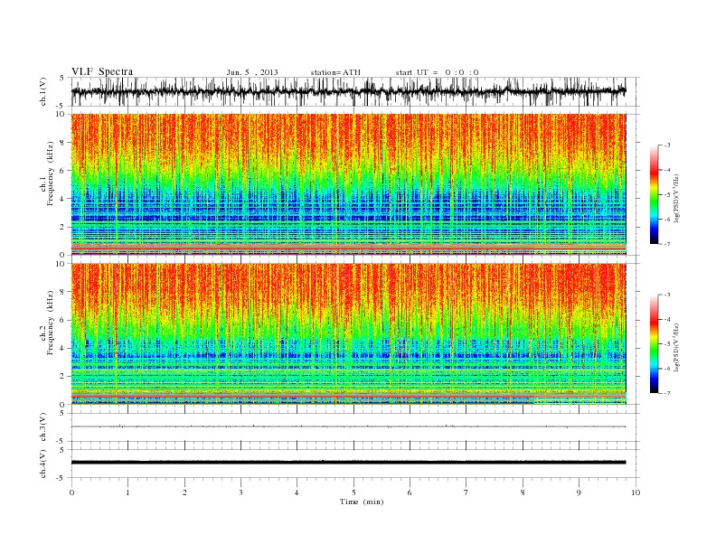Click time axis tick label "7"
716x553 pixels.
point(466,492)
